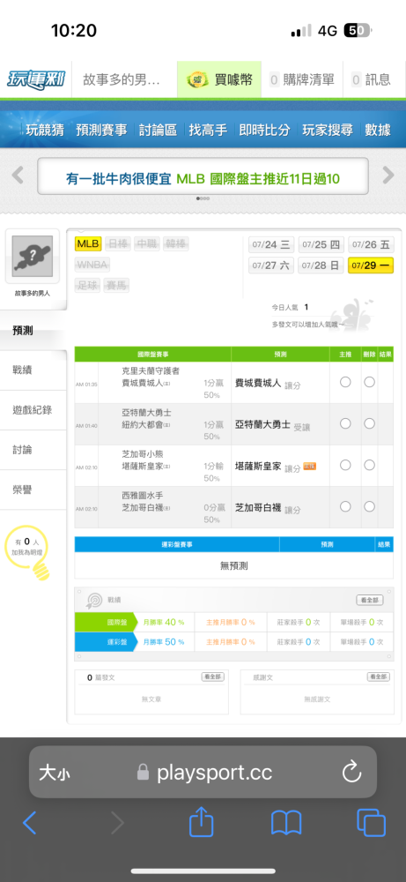Open 訊息 in top bar
Image resolution: width=406 pixels, height=882 pixels.
[x=371, y=80]
